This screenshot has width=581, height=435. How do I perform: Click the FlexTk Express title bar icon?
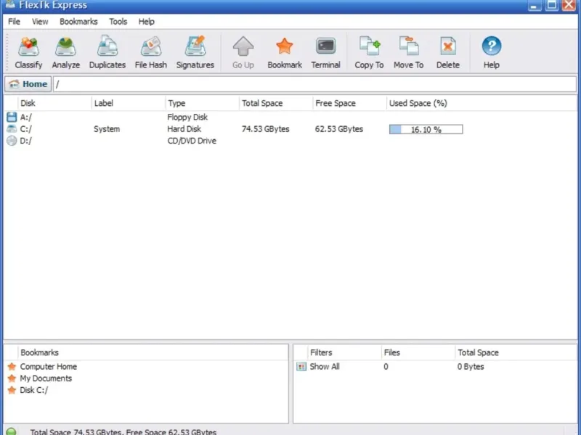pyautogui.click(x=10, y=4)
